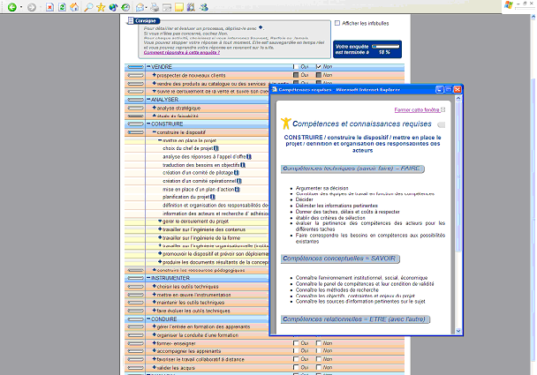Click the browser Back arrow button
The image size is (537, 375).
(x=11, y=7)
